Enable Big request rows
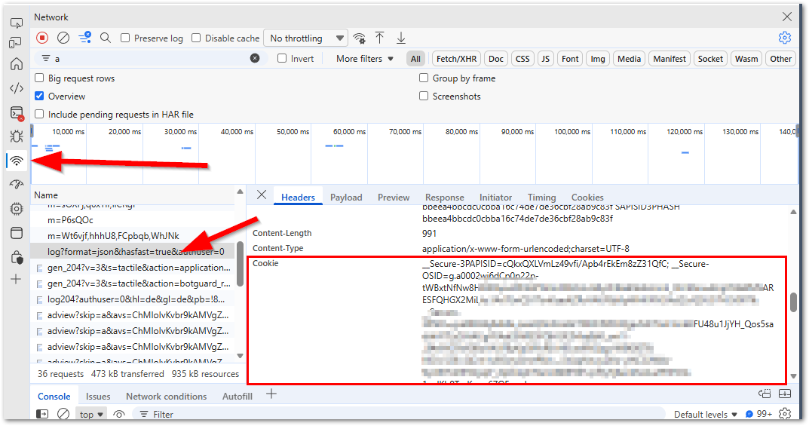The width and height of the screenshot is (809, 426). pos(39,78)
